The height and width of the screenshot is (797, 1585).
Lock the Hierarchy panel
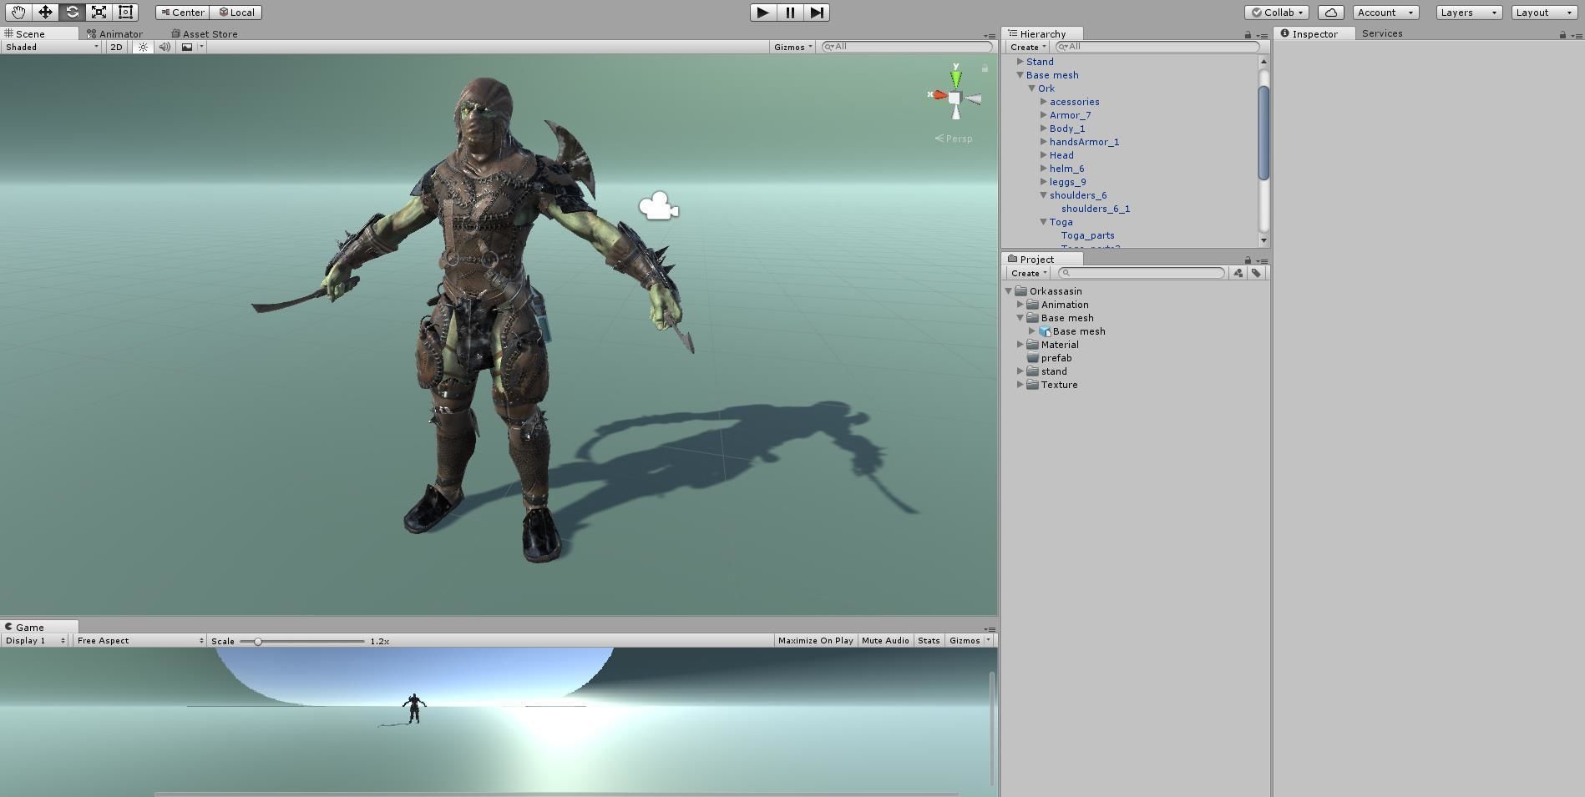[x=1248, y=35]
